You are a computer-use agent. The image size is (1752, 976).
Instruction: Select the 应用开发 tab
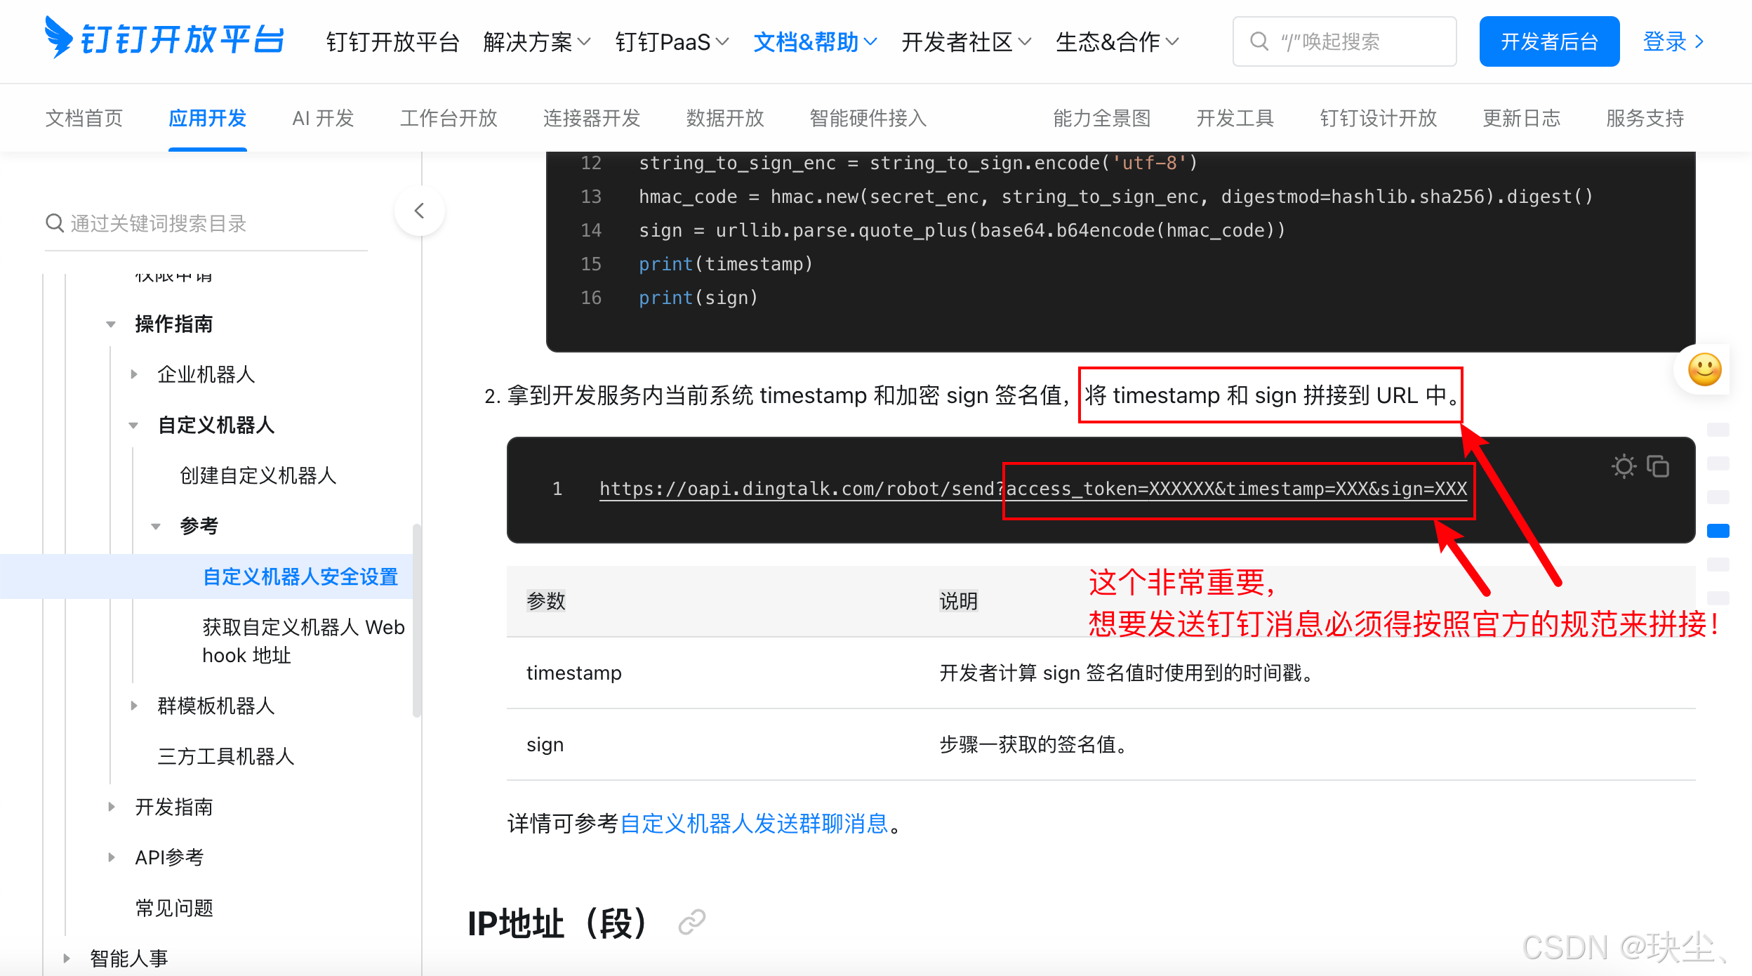208,118
